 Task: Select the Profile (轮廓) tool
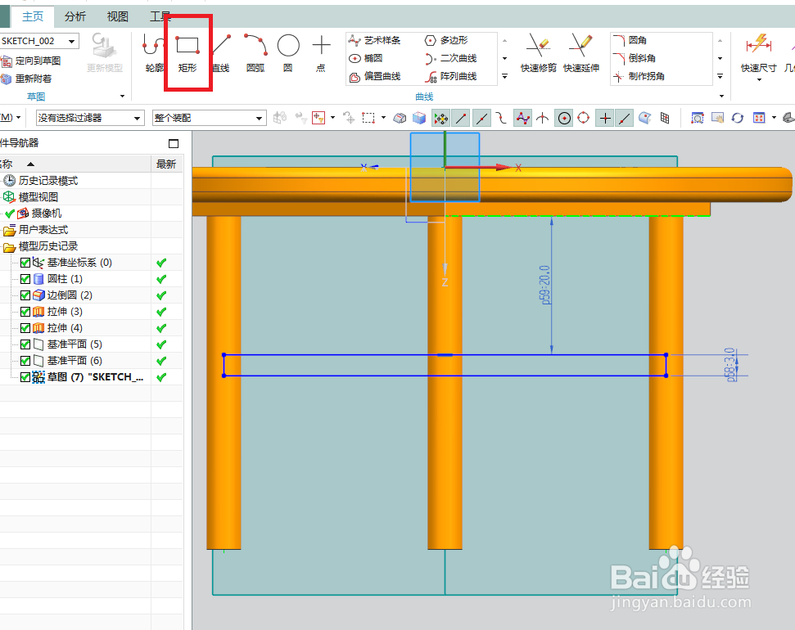pyautogui.click(x=153, y=53)
